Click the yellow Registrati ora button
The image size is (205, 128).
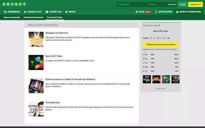pyautogui.click(x=195, y=4)
